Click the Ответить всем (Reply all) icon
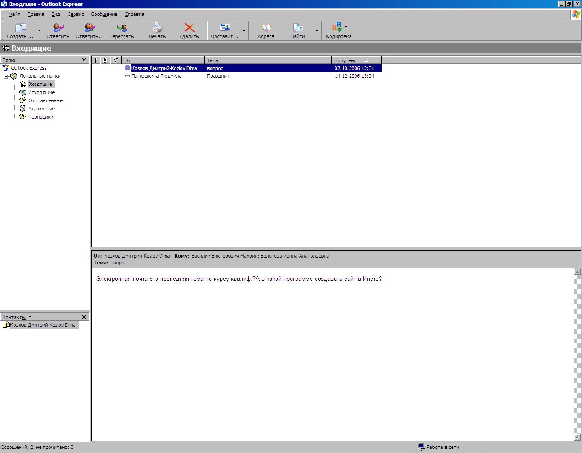 coord(90,28)
